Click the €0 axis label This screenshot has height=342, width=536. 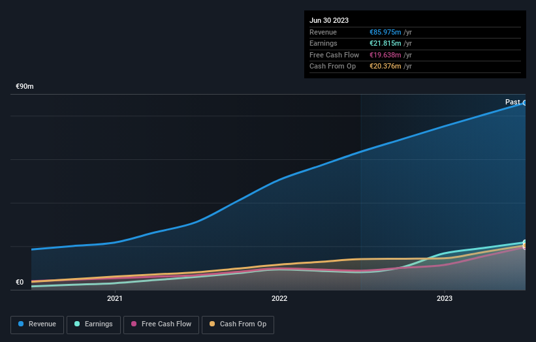coord(20,282)
